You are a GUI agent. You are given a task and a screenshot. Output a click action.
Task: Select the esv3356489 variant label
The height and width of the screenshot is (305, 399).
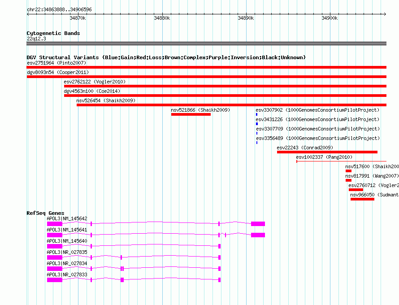318,138
